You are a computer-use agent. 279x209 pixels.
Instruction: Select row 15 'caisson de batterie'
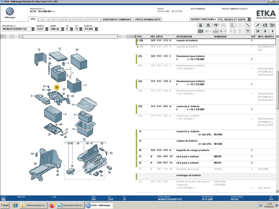(x=206, y=144)
